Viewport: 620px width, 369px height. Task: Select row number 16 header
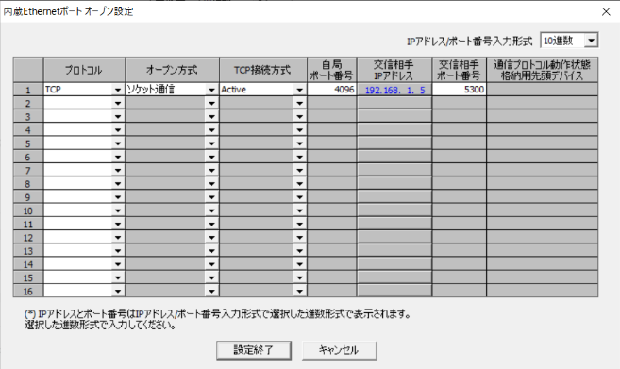point(28,292)
